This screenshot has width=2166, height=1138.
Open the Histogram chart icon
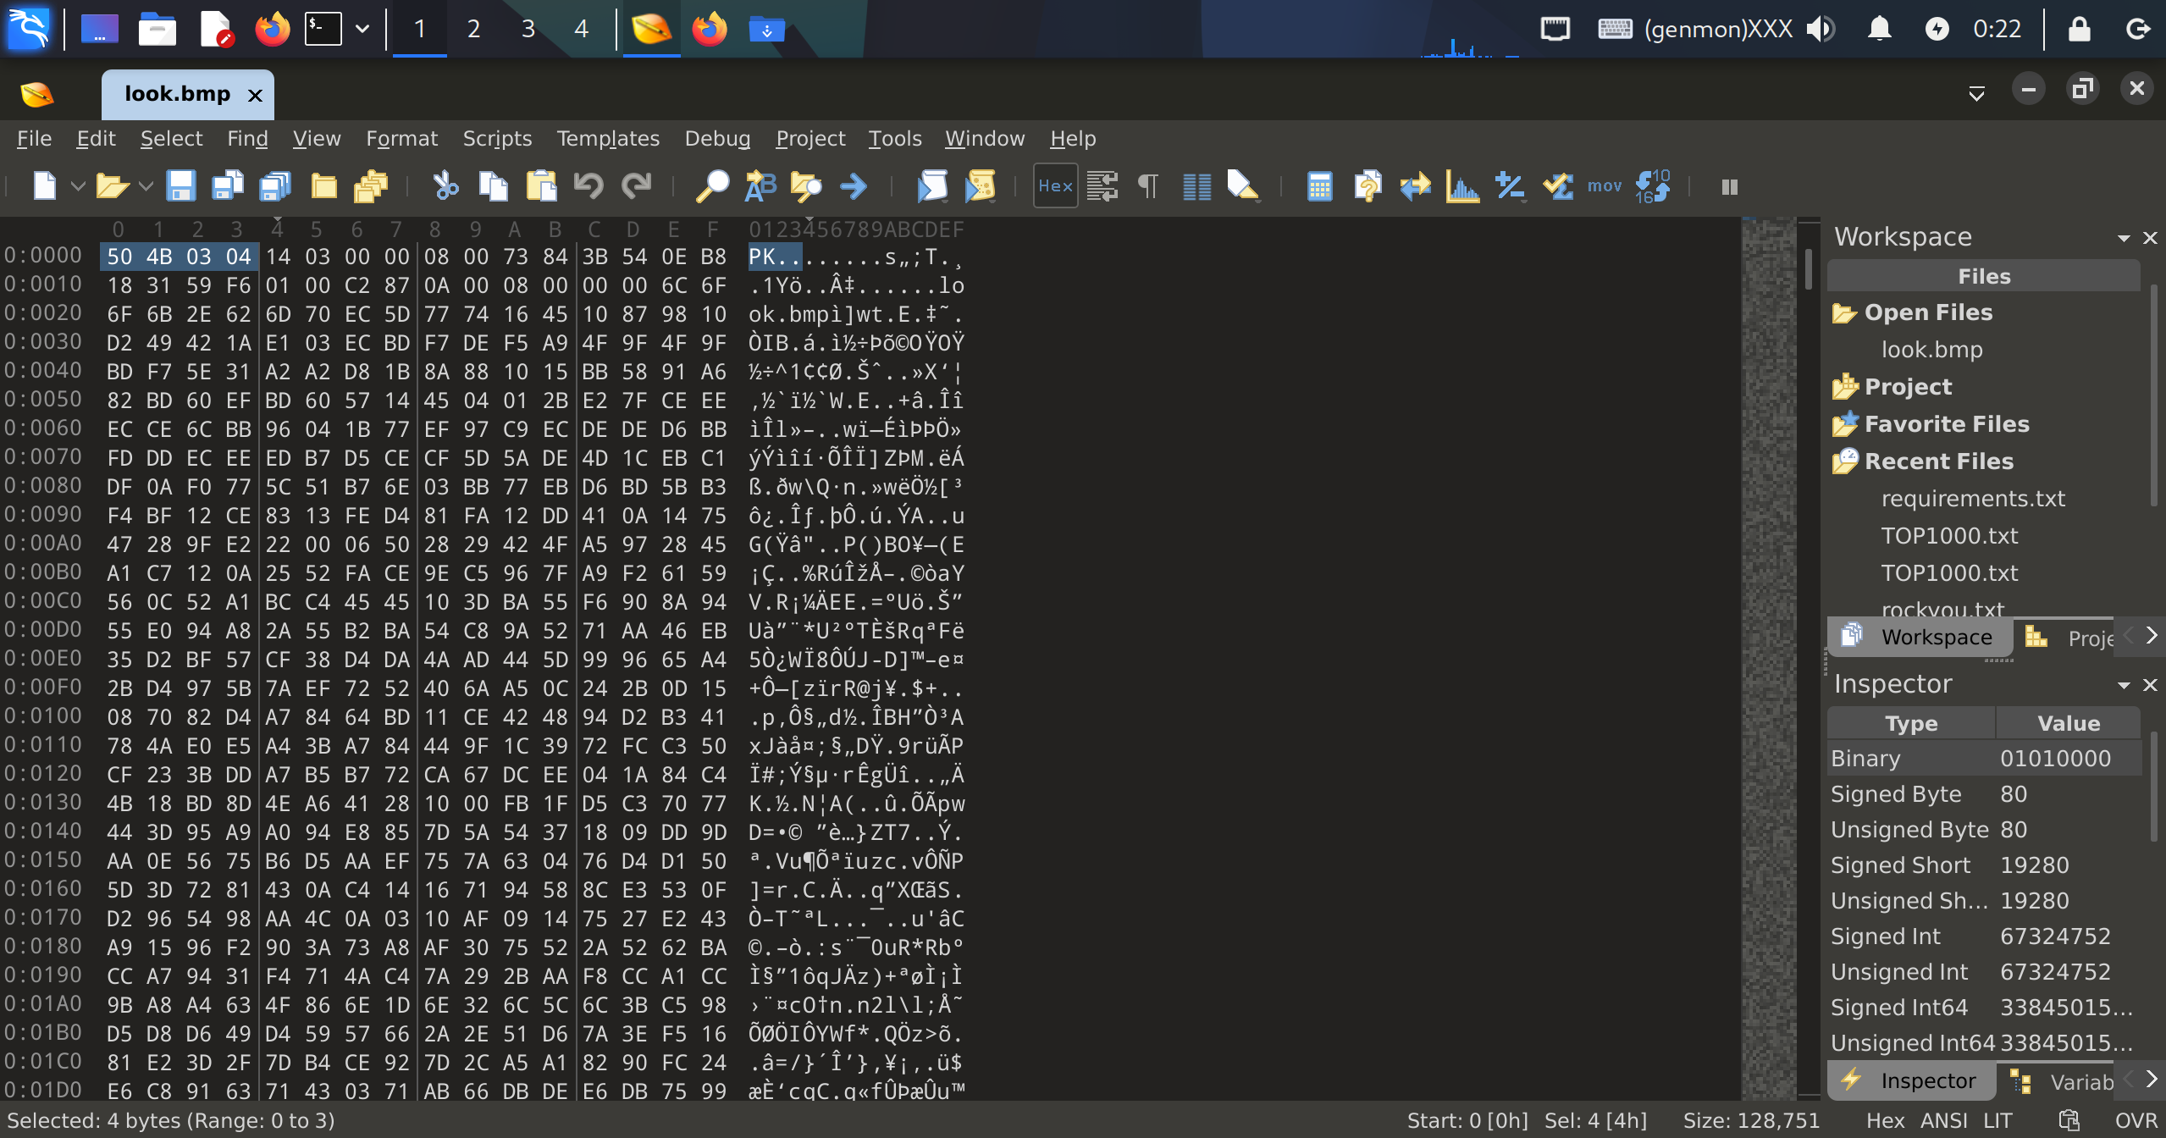pos(1462,185)
